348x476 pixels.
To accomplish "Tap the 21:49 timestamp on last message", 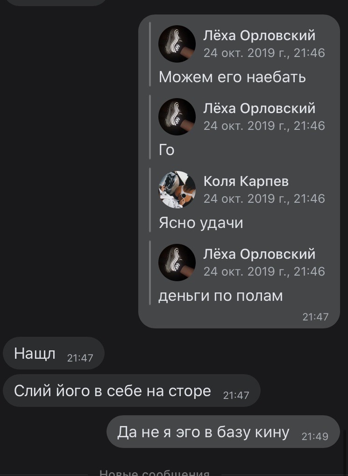I will point(315,436).
